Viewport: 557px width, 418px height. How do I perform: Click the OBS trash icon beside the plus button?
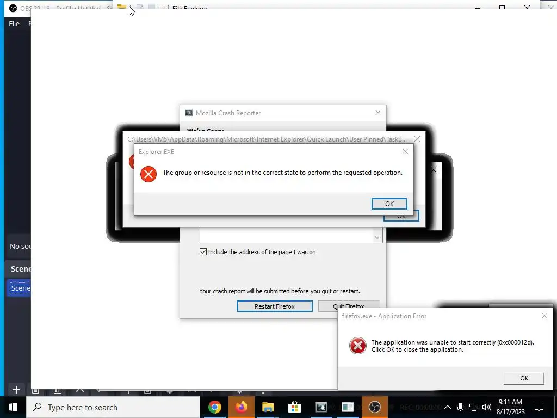(x=35, y=391)
